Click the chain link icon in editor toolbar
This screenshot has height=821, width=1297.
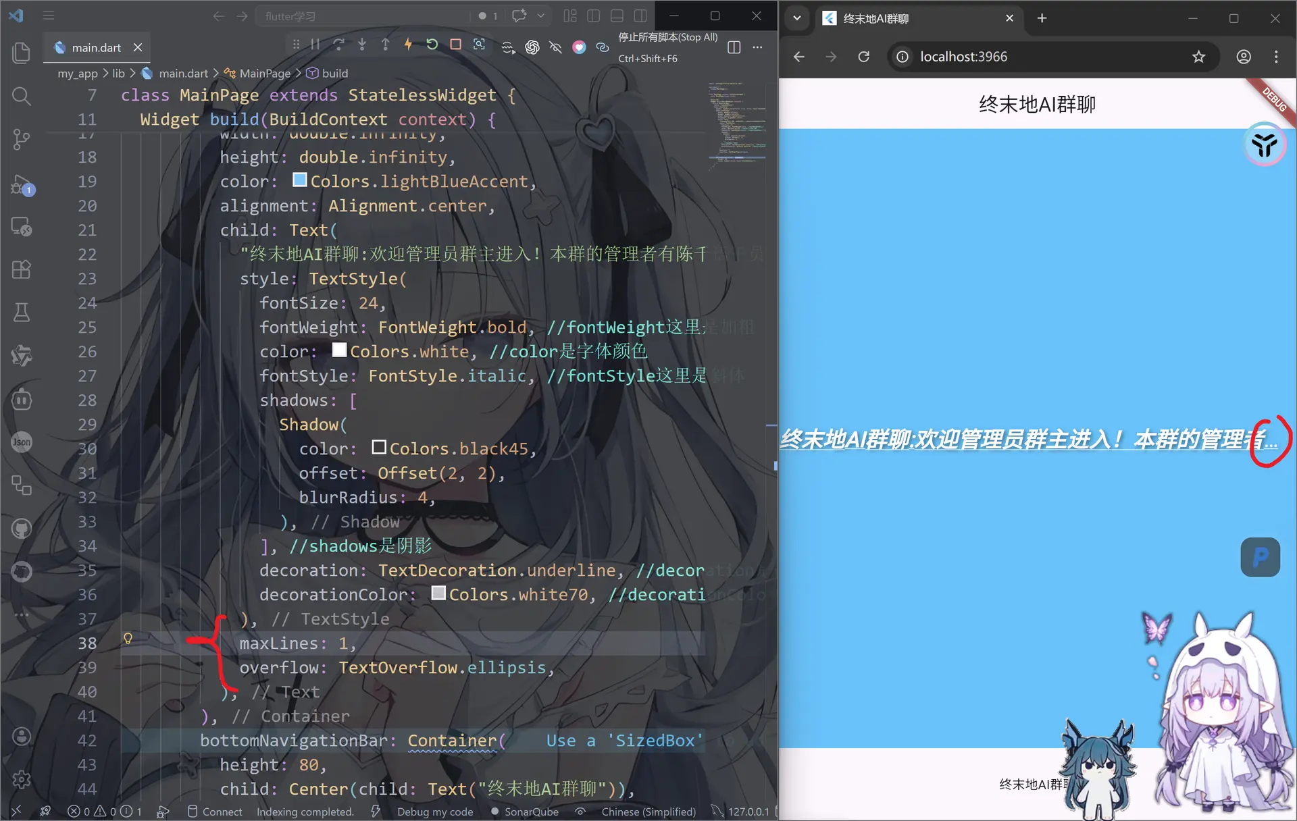tap(603, 47)
